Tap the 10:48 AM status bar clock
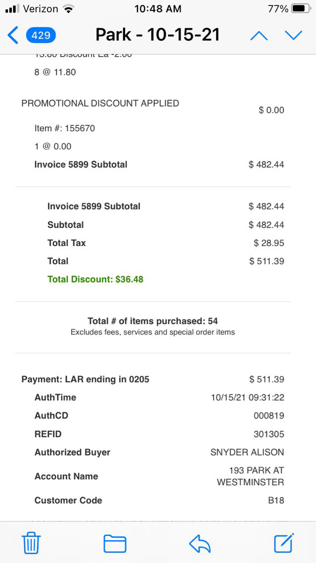The width and height of the screenshot is (316, 563). 158,9
